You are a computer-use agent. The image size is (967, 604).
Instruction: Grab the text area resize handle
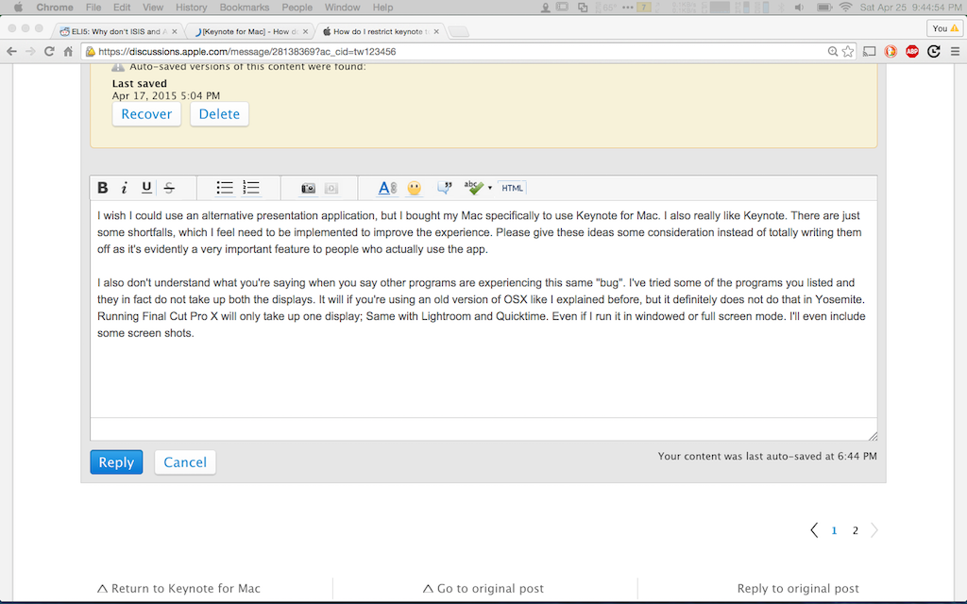[873, 436]
